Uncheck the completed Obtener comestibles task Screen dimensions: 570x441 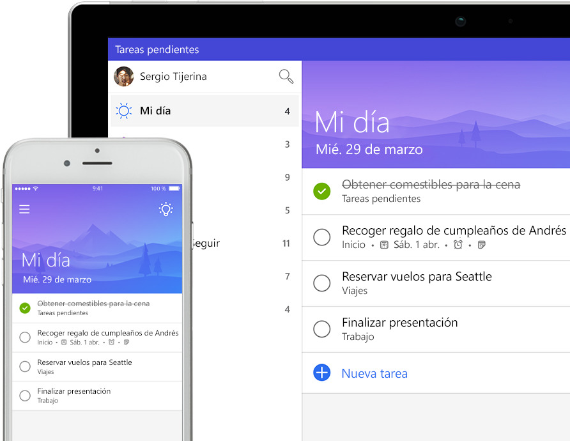pos(321,191)
